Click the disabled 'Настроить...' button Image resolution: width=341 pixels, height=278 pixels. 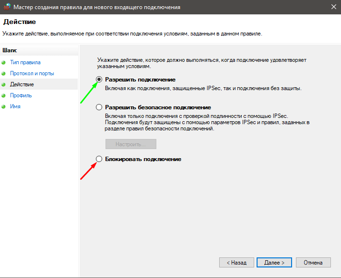(x=131, y=144)
